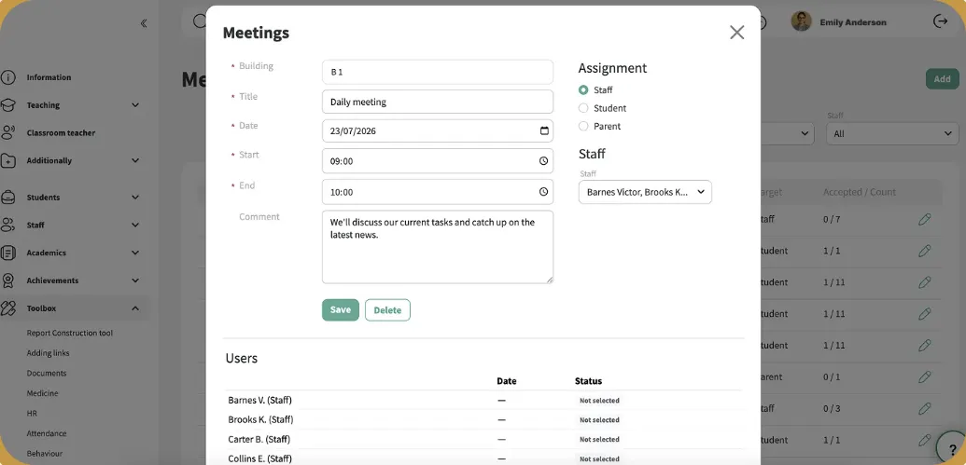
Task: Click the Students sidebar icon
Action: (8, 198)
